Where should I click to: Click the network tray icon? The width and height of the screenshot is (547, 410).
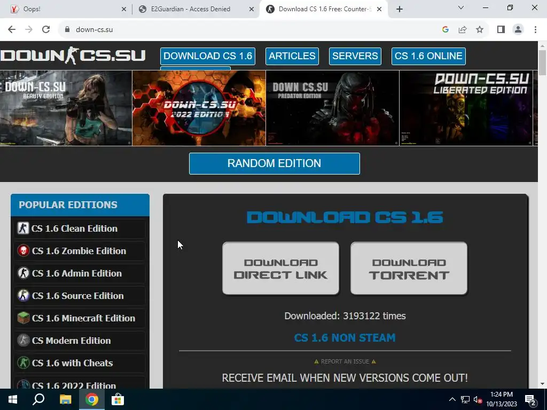point(465,399)
